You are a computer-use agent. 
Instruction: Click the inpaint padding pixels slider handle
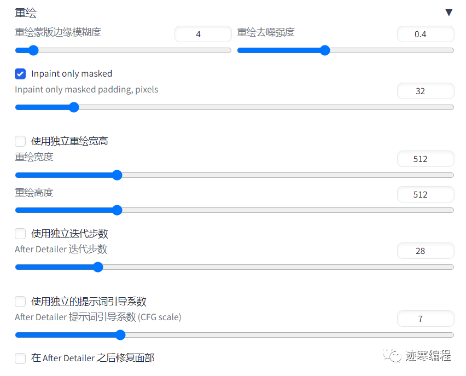pyautogui.click(x=74, y=107)
